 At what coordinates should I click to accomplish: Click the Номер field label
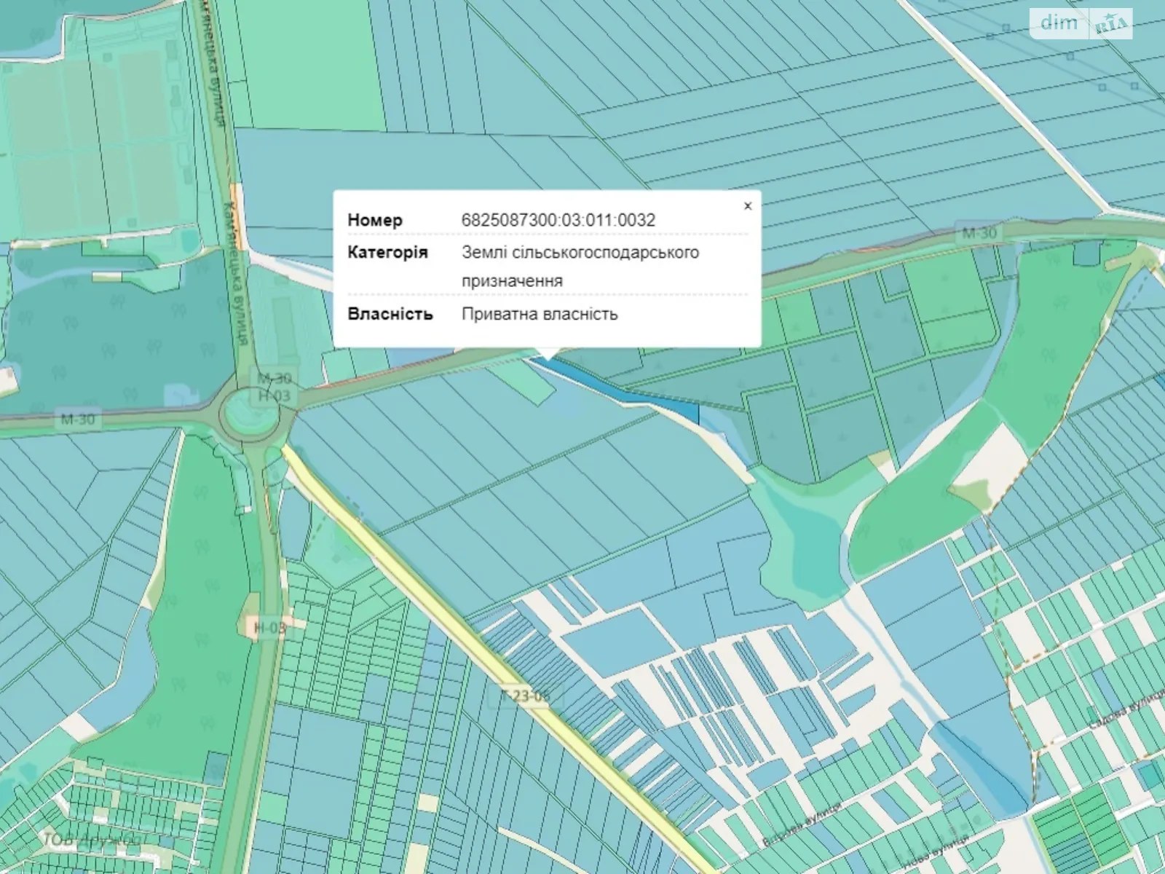click(374, 220)
